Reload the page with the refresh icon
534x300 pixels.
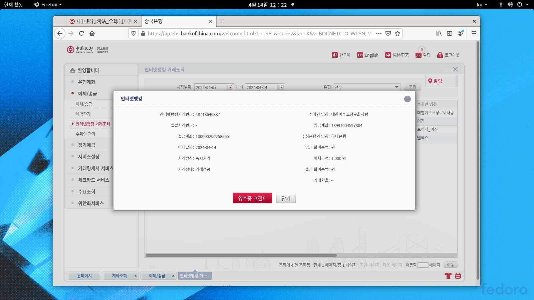pos(81,33)
